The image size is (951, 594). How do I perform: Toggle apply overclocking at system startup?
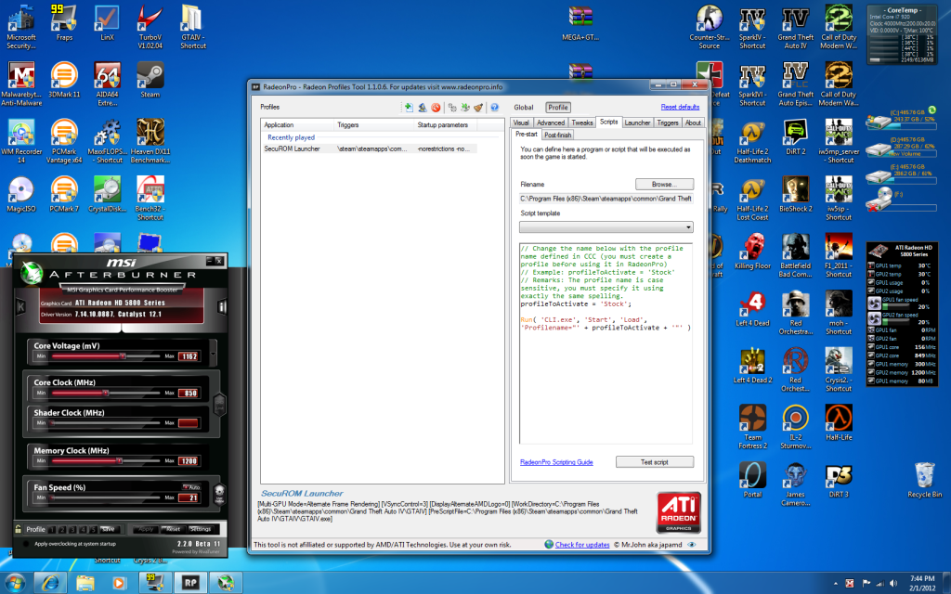point(26,544)
